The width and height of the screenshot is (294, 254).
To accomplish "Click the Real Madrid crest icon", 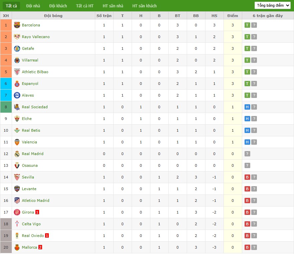I will [17, 154].
